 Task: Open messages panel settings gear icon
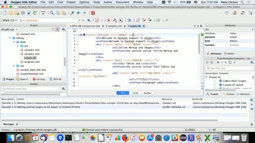[x=251, y=100]
